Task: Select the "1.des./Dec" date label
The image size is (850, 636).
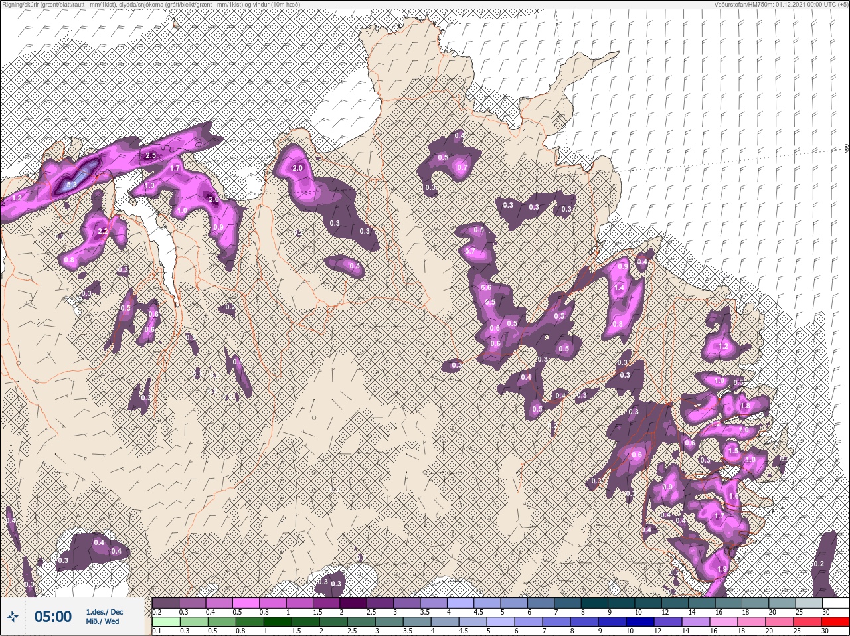Action: click(104, 611)
